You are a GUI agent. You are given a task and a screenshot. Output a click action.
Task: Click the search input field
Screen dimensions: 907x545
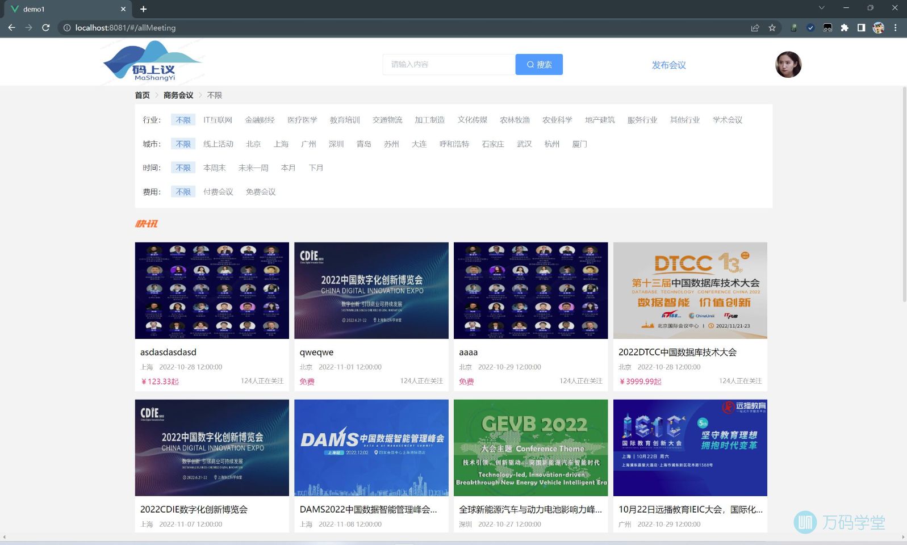click(x=449, y=64)
